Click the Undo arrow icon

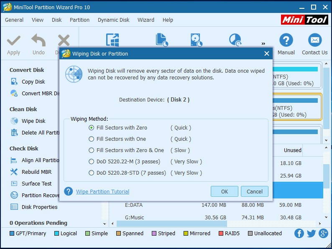(38, 40)
